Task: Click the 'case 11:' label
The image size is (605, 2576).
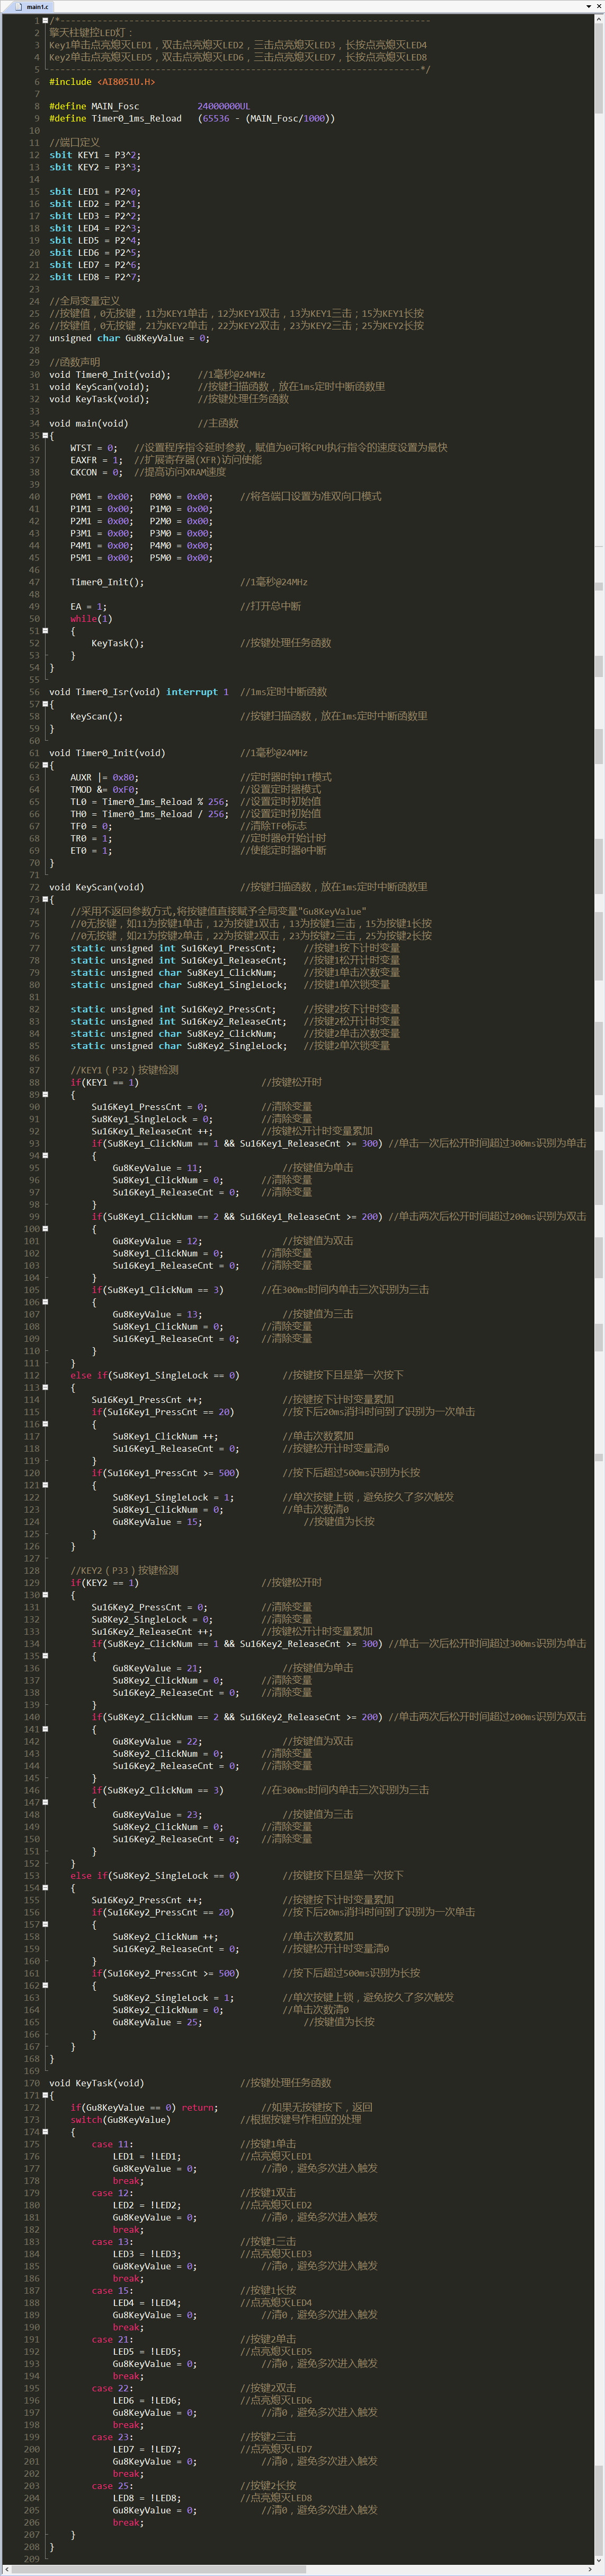Action: point(113,2144)
